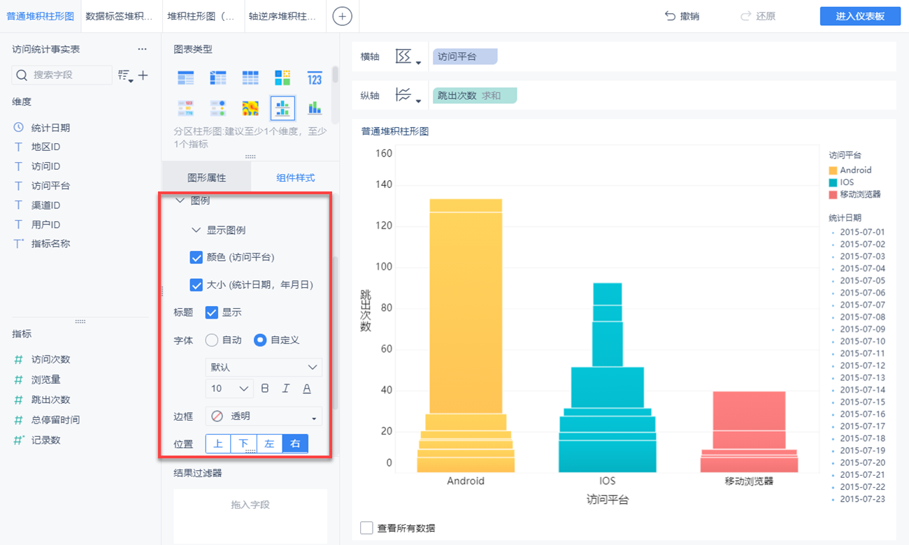Click the hash icon beside 访问次数
This screenshot has width=909, height=545.
(x=19, y=360)
